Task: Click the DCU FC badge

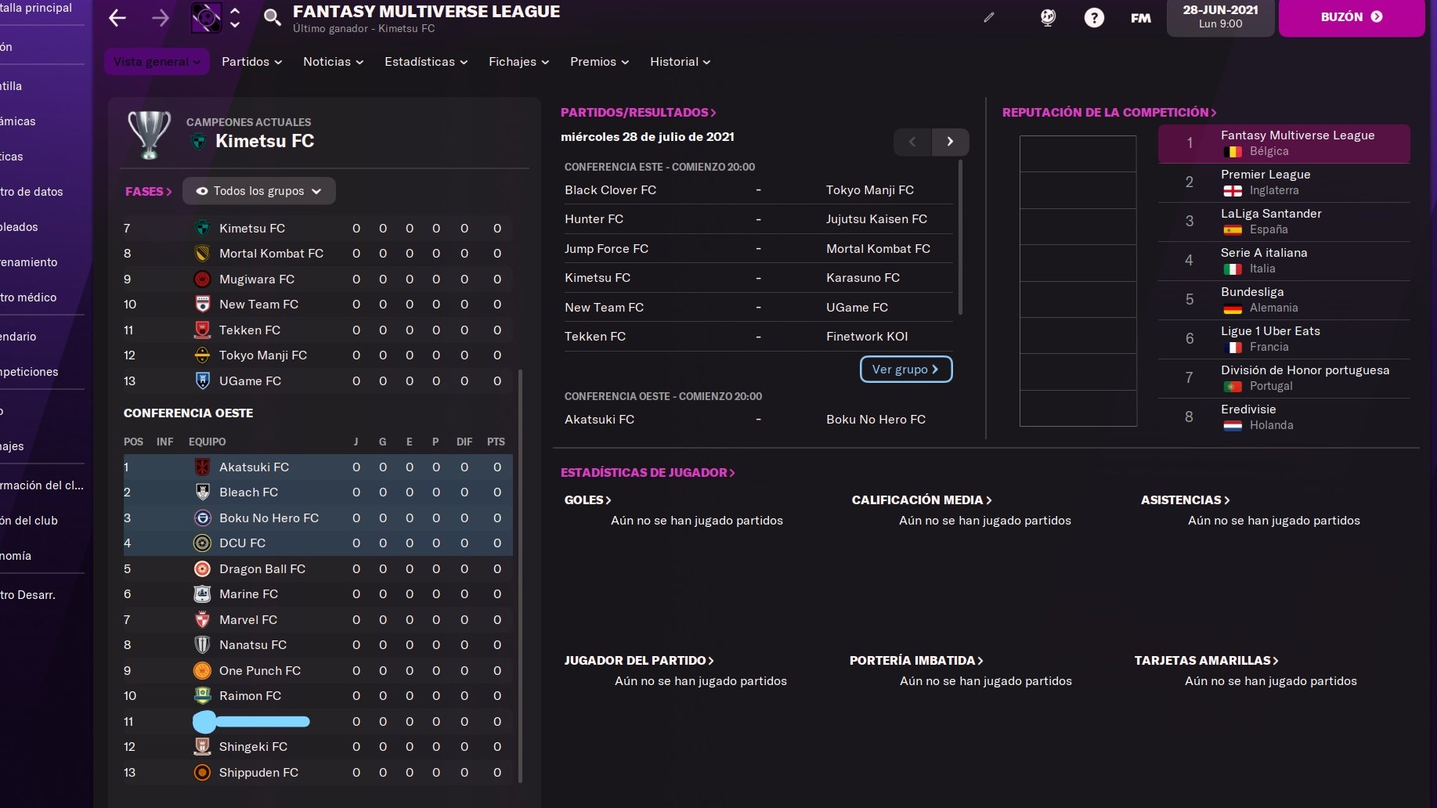Action: tap(202, 543)
